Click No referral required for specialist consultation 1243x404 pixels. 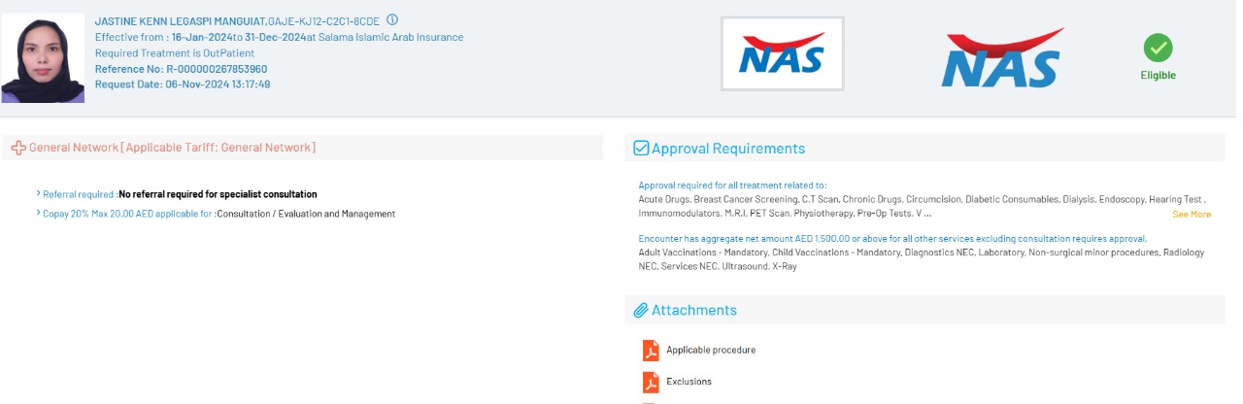(x=218, y=194)
